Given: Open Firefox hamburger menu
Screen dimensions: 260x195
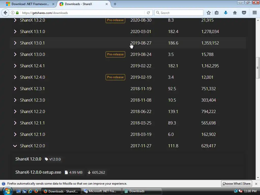Looking at the screenshot, I should pyautogui.click(x=255, y=13).
